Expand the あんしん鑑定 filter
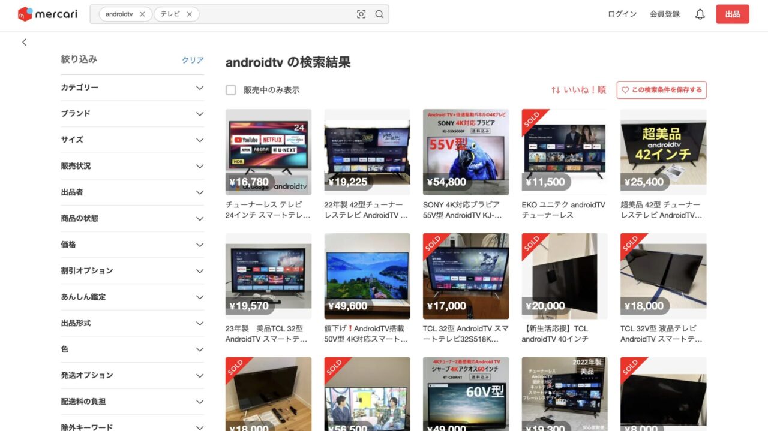This screenshot has height=431, width=768. [x=133, y=297]
